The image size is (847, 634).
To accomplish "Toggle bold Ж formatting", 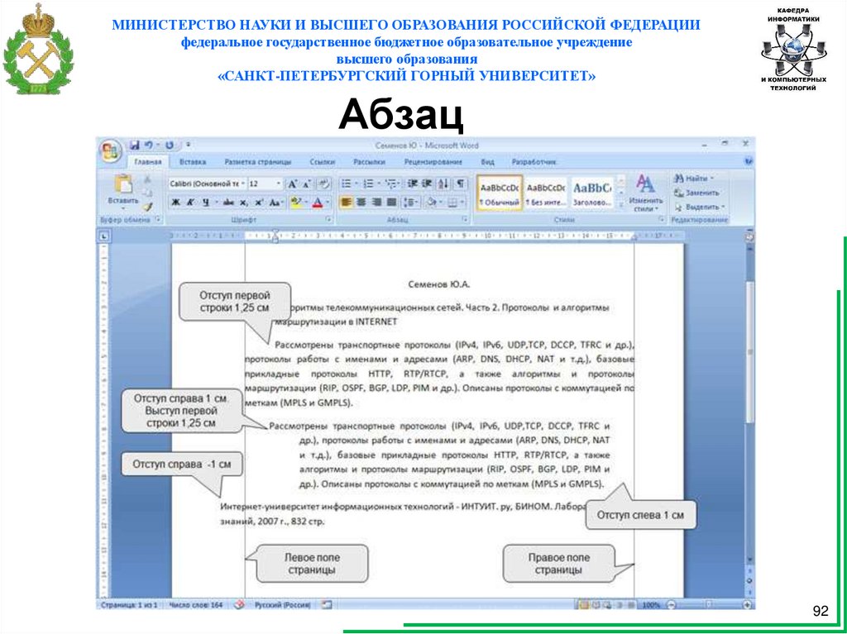I will (x=175, y=203).
